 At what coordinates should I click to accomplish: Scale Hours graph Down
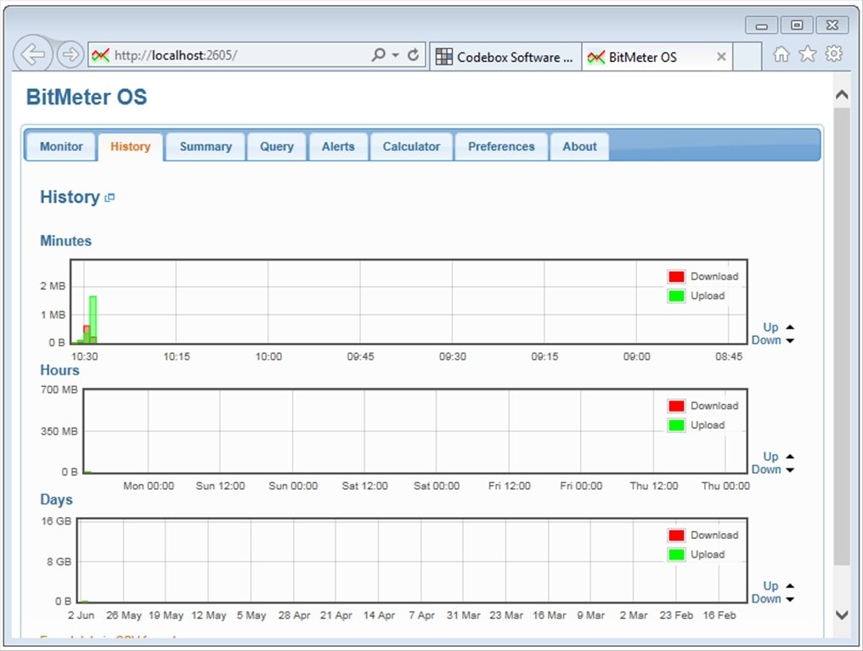coord(766,469)
